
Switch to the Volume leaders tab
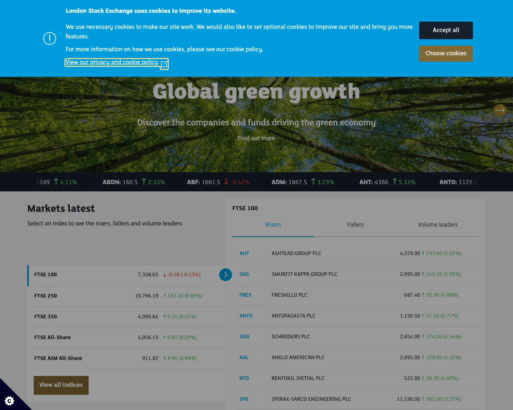point(438,225)
